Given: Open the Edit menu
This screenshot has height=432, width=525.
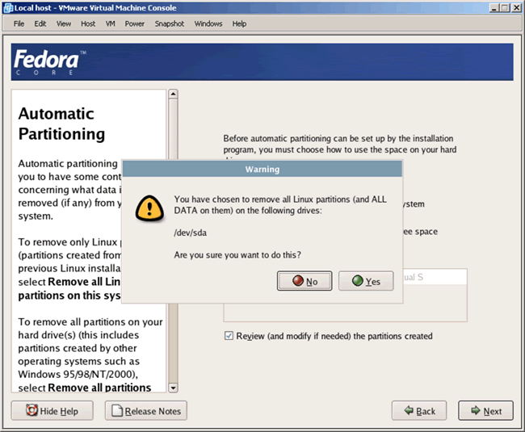Looking at the screenshot, I should tap(40, 23).
